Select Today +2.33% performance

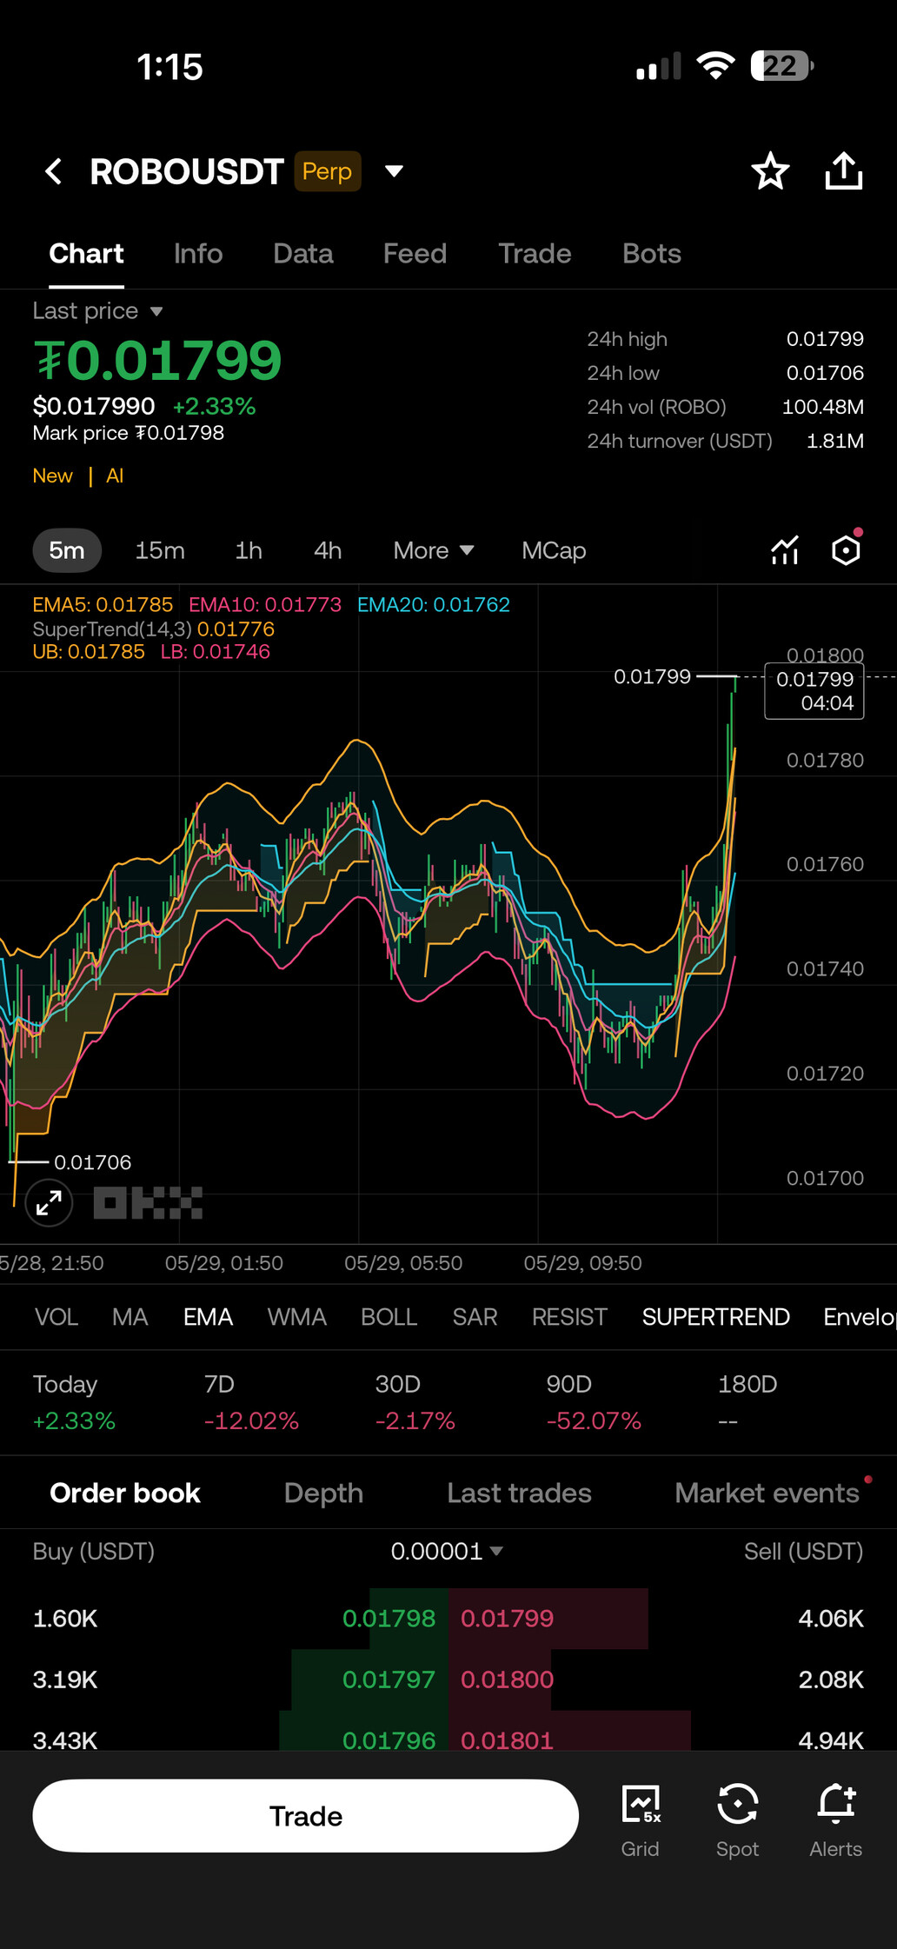74,1402
